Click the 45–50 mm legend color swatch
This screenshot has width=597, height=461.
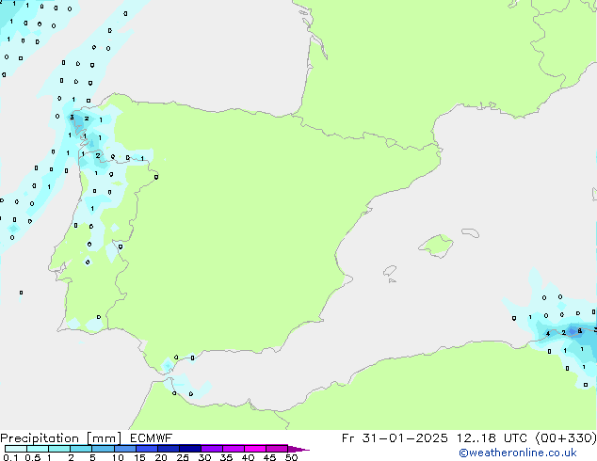pyautogui.click(x=277, y=449)
